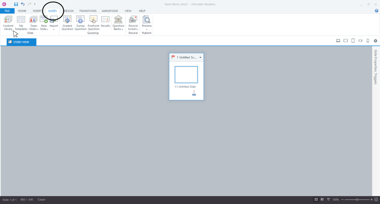Switch to tablet portrait view
Screen dimensions: 380x204
pos(353,41)
